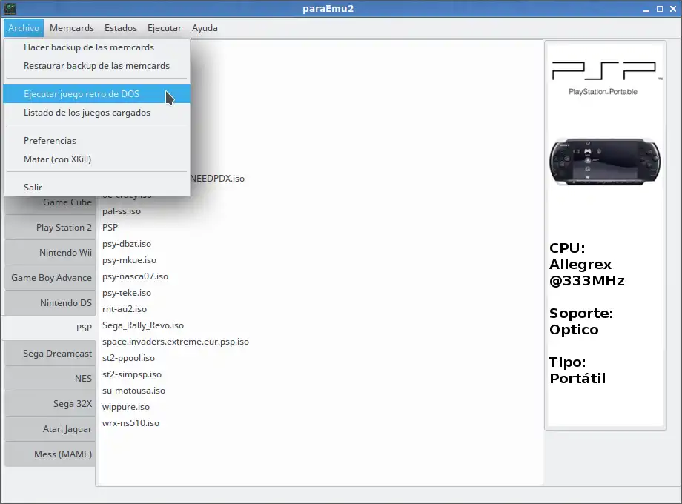Switch to the Mess (MAME) tab
682x504 pixels.
click(50, 454)
